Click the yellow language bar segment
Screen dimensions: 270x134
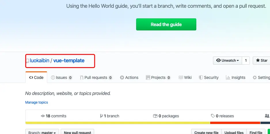pos(118,123)
